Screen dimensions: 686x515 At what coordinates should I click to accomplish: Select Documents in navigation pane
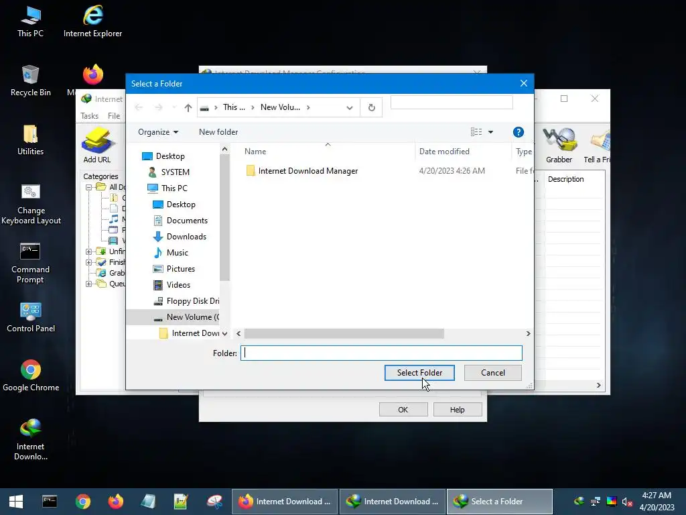pyautogui.click(x=180, y=221)
